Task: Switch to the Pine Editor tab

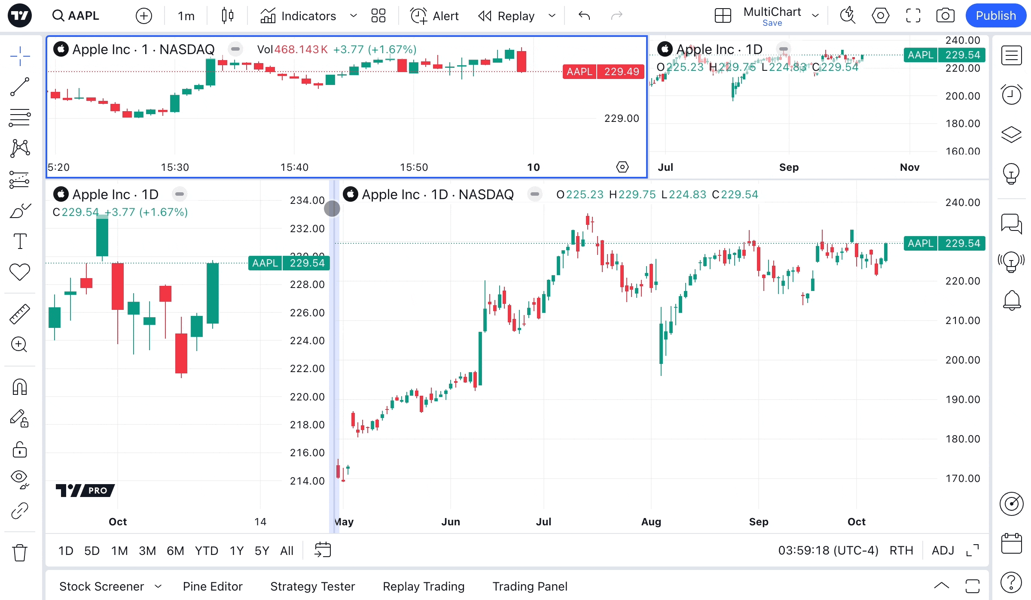Action: tap(213, 586)
